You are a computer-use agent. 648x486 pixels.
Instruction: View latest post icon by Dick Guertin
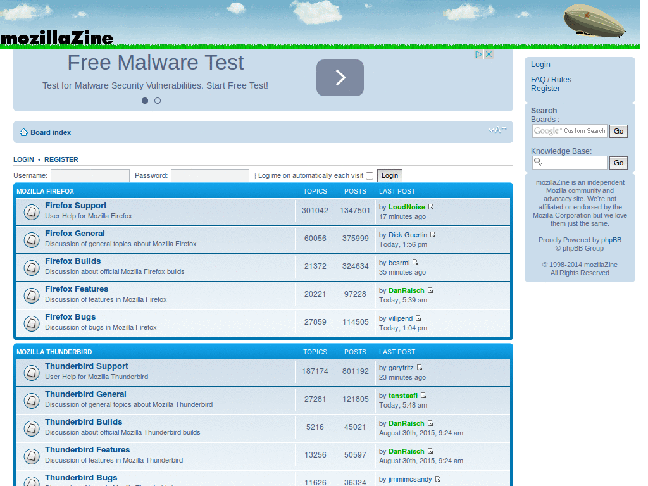[433, 234]
